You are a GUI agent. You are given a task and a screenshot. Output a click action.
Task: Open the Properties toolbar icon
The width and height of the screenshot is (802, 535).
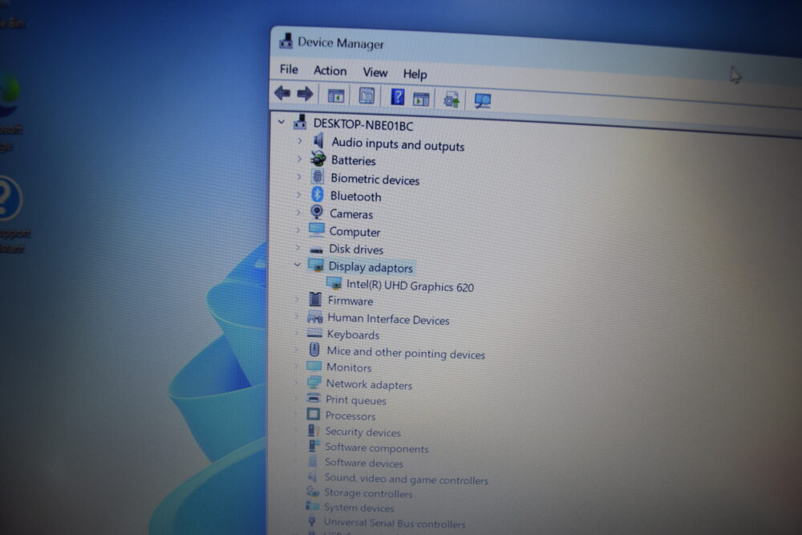367,95
